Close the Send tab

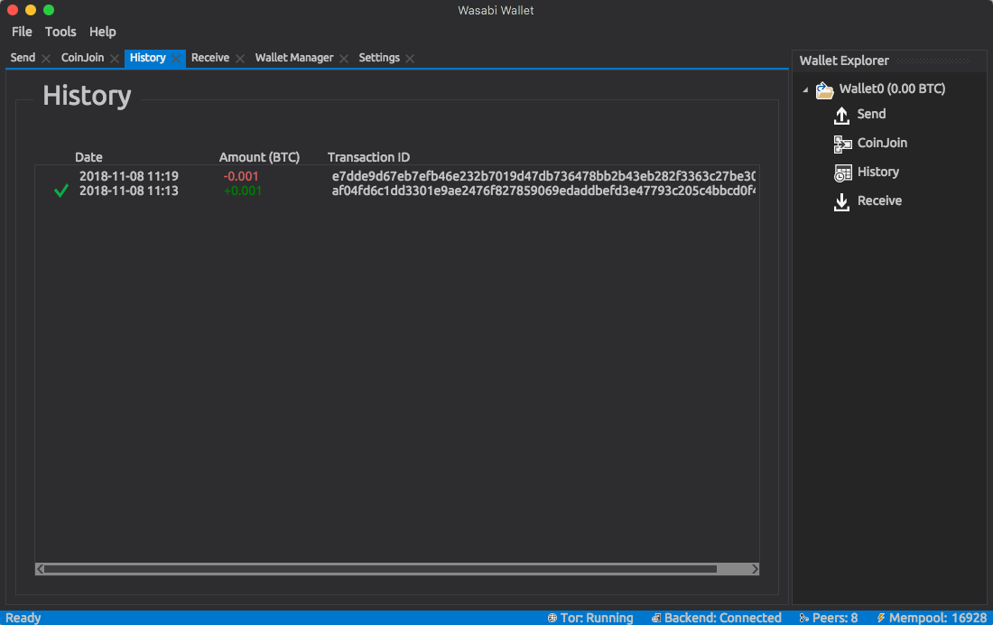46,59
